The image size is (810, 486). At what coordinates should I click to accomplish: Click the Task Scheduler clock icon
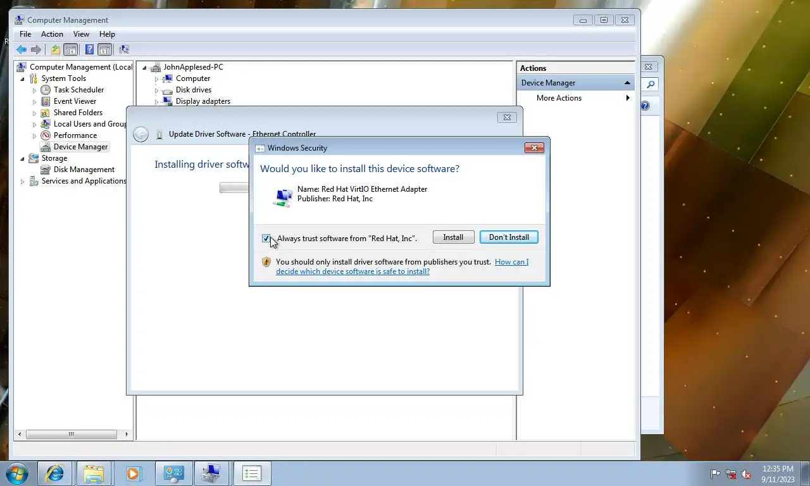[x=46, y=90]
